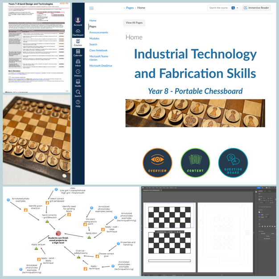Open Modules in course navigation
This screenshot has width=279, height=279.
pos(94,38)
